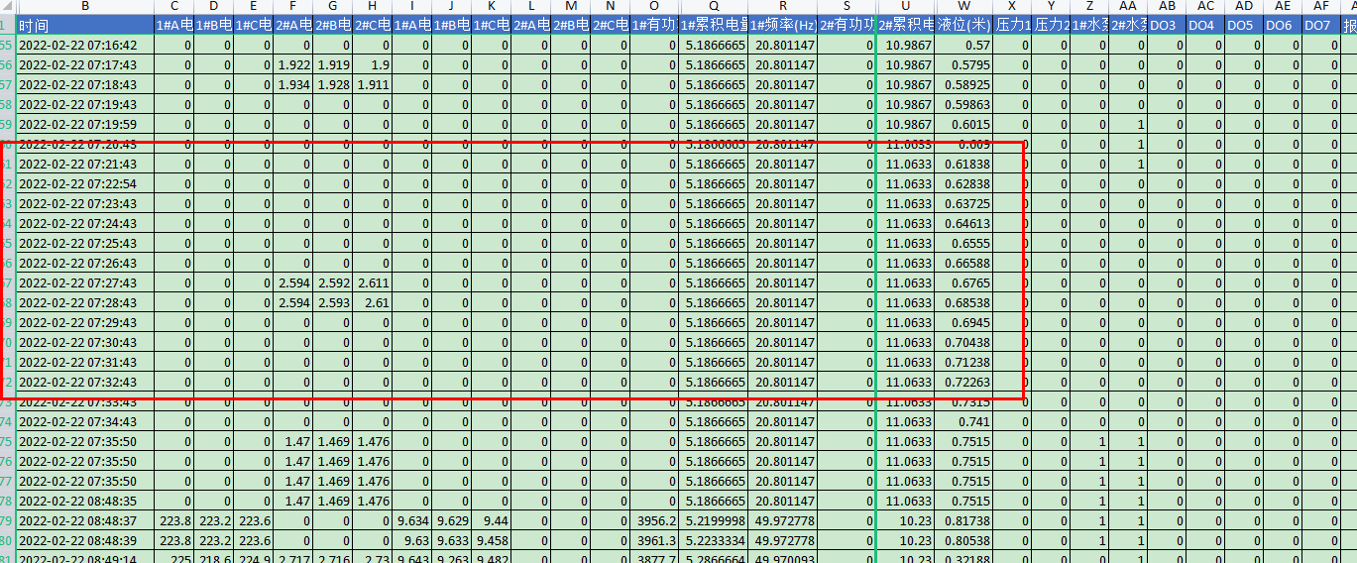Click the cell with value 1.922
This screenshot has height=563, width=1357.
[293, 65]
